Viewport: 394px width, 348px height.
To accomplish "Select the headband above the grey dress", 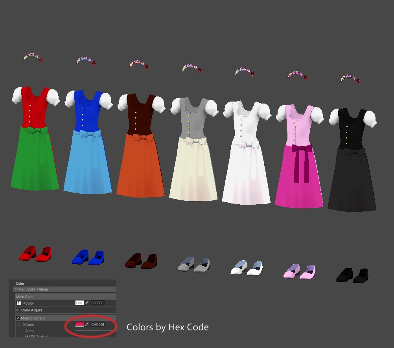I will pyautogui.click(x=192, y=68).
